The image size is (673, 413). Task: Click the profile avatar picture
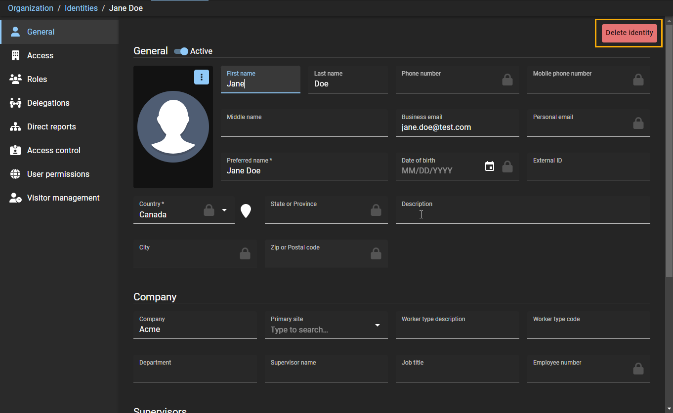[x=173, y=127]
